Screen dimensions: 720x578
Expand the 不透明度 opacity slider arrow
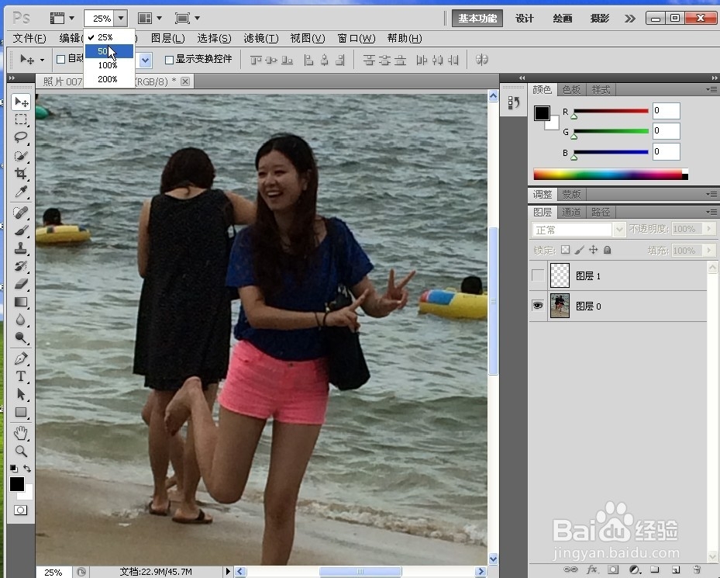[x=709, y=229]
